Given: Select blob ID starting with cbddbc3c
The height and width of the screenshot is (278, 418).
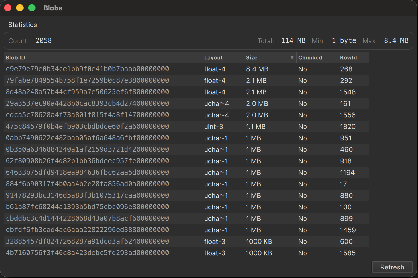Looking at the screenshot, I should click(87, 218).
